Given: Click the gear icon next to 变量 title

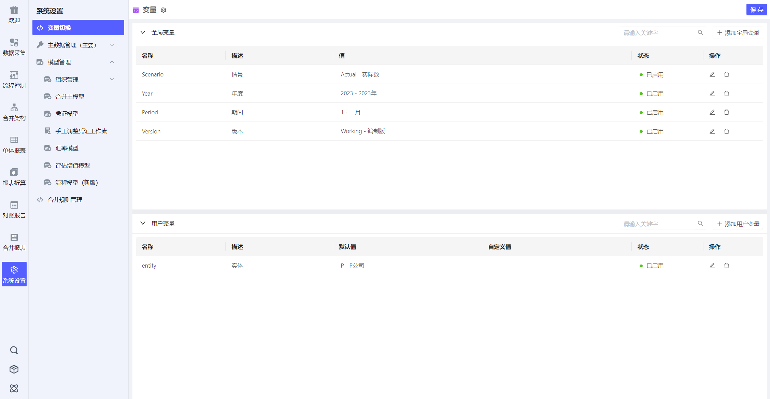Looking at the screenshot, I should point(163,10).
